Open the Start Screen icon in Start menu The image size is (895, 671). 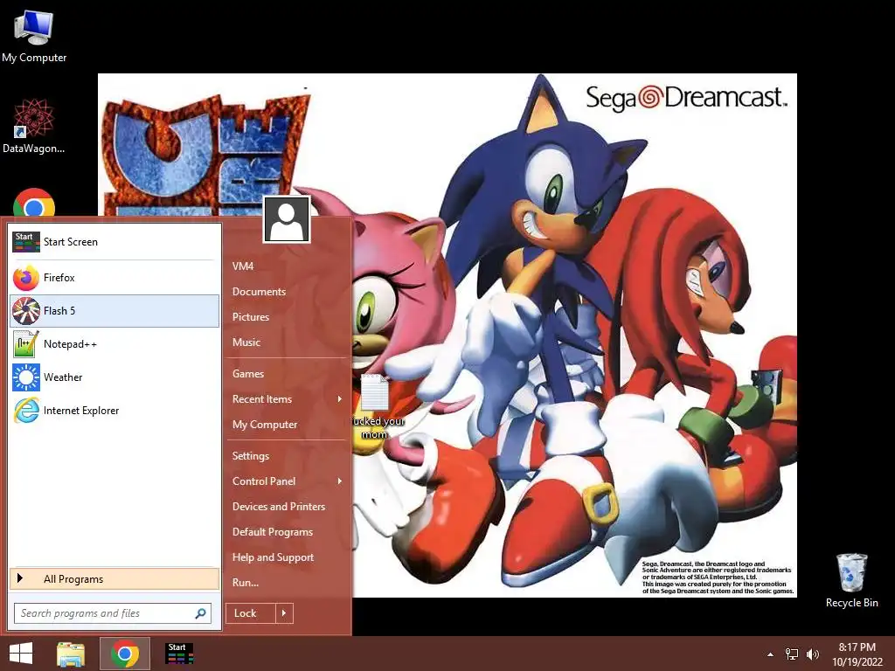coord(26,242)
